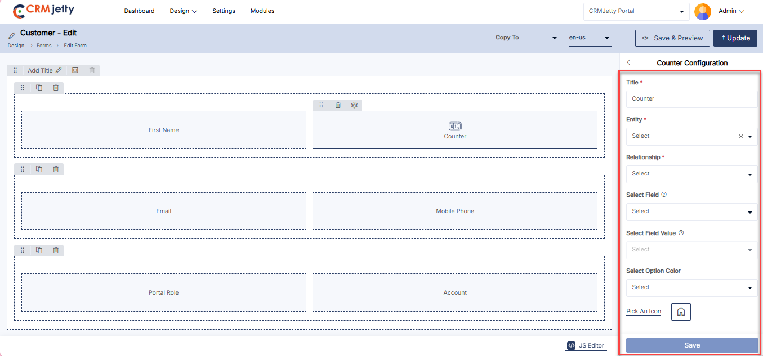Go to the Modules menu item
This screenshot has width=763, height=356.
pos(262,11)
